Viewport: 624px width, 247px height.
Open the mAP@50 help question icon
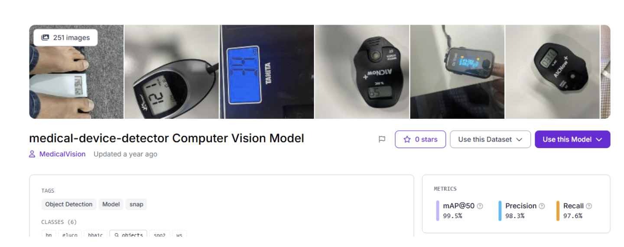480,206
